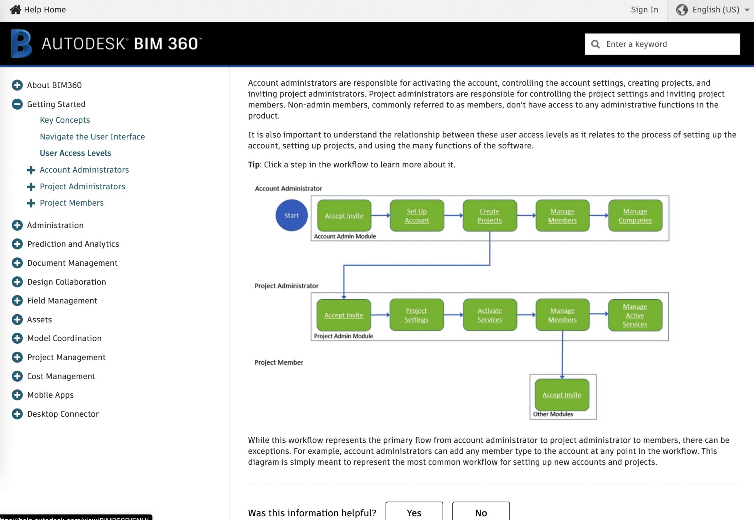The height and width of the screenshot is (520, 754).
Task: Open Navigate the User Interface topic
Action: tap(92, 137)
